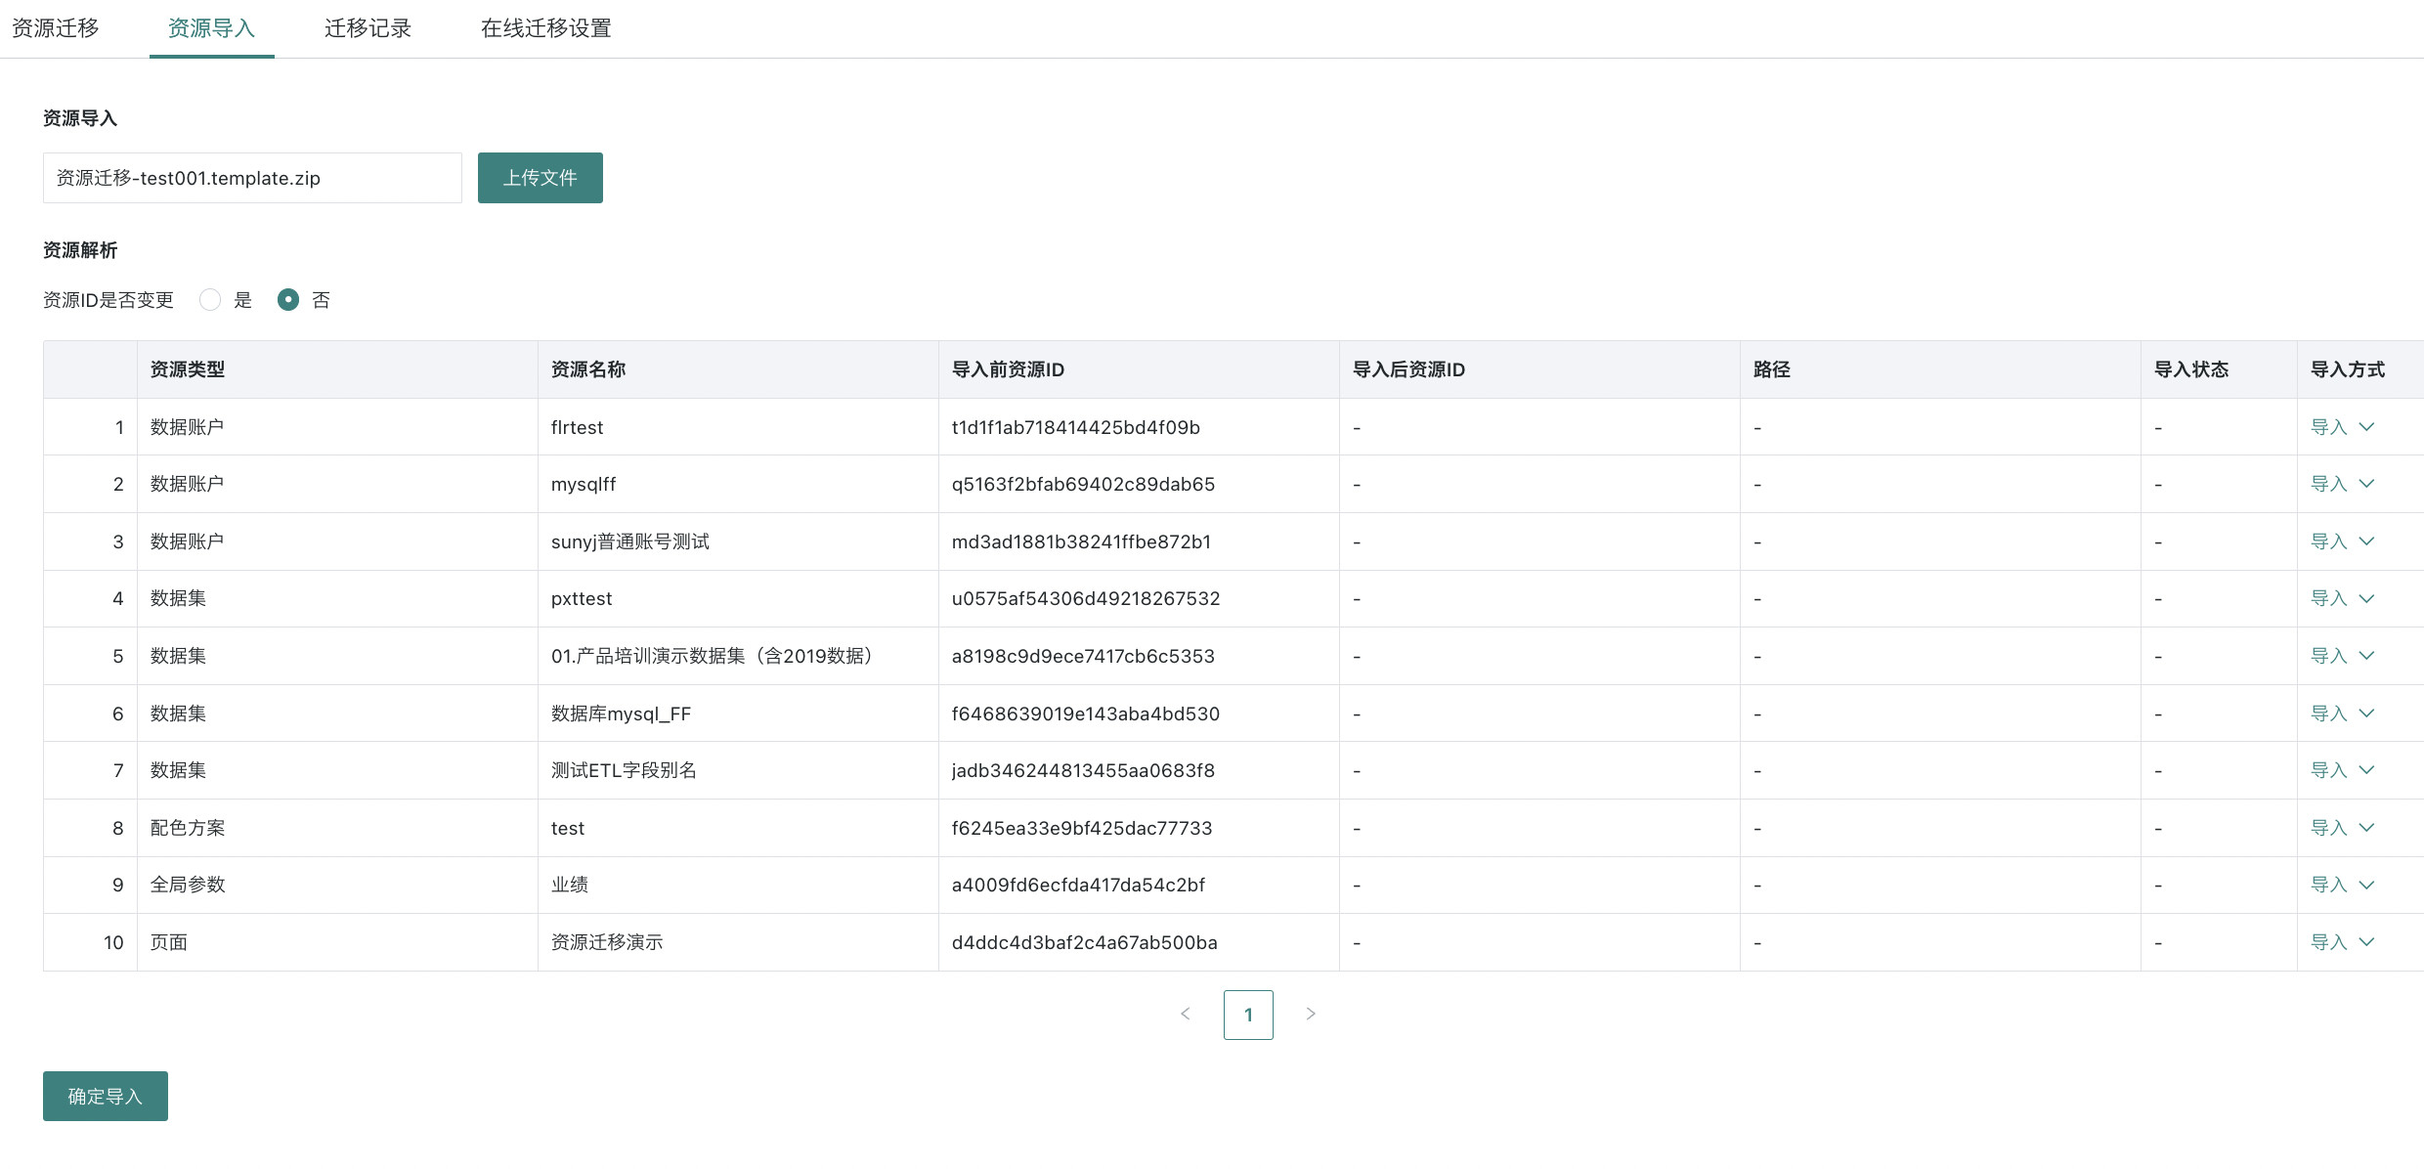Select 是 for 资源ID是否变更
The height and width of the screenshot is (1169, 2424).
tap(210, 300)
